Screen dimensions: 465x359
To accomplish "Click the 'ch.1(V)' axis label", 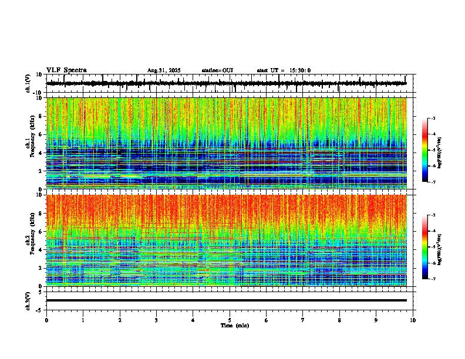I will pos(28,84).
